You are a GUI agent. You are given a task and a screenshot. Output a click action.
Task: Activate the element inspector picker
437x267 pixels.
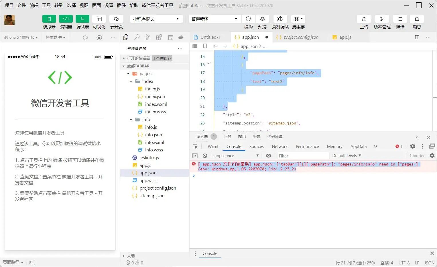tap(195, 147)
